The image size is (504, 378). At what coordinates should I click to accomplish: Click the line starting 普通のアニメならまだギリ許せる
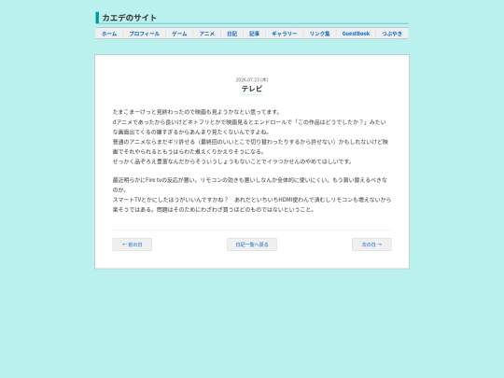[x=250, y=142]
